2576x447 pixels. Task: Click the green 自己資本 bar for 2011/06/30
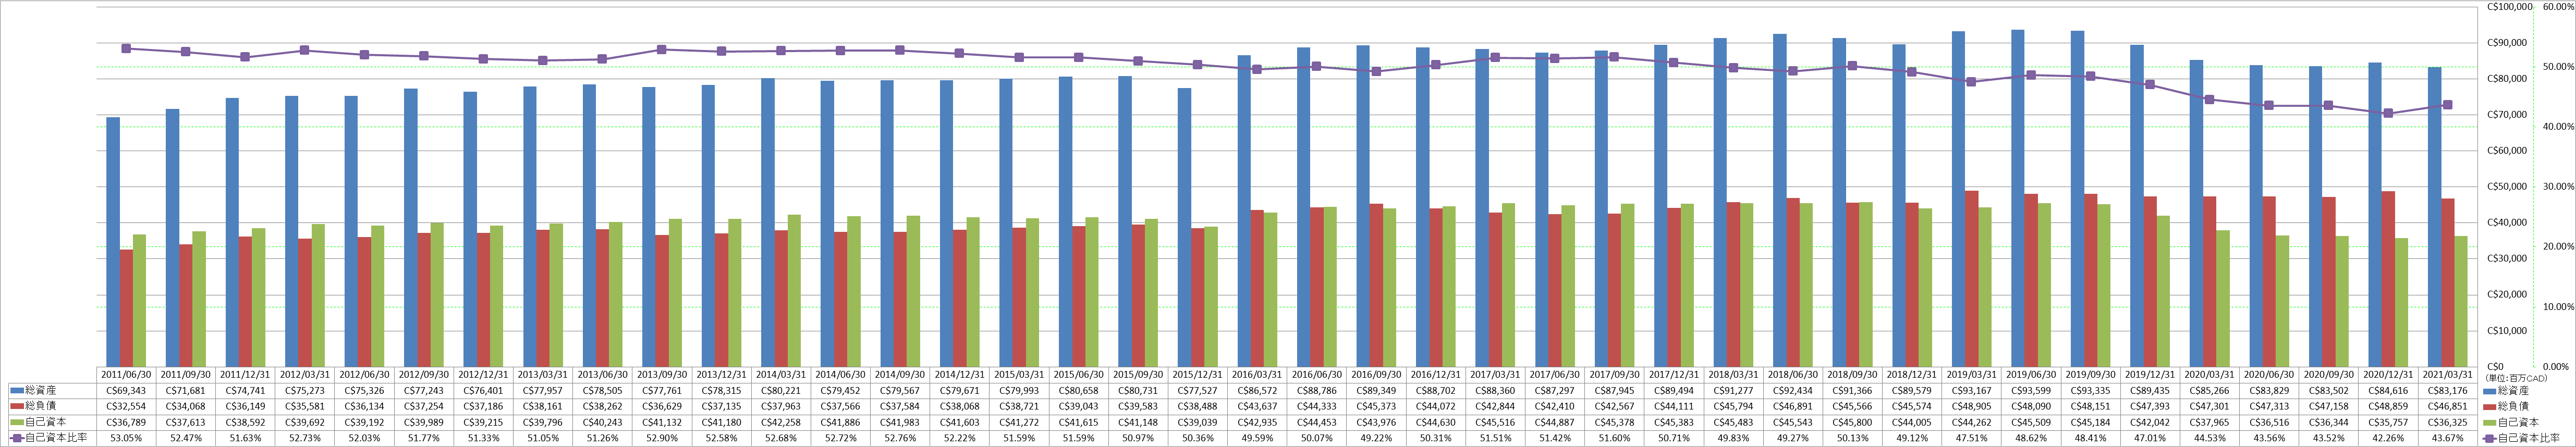139,300
